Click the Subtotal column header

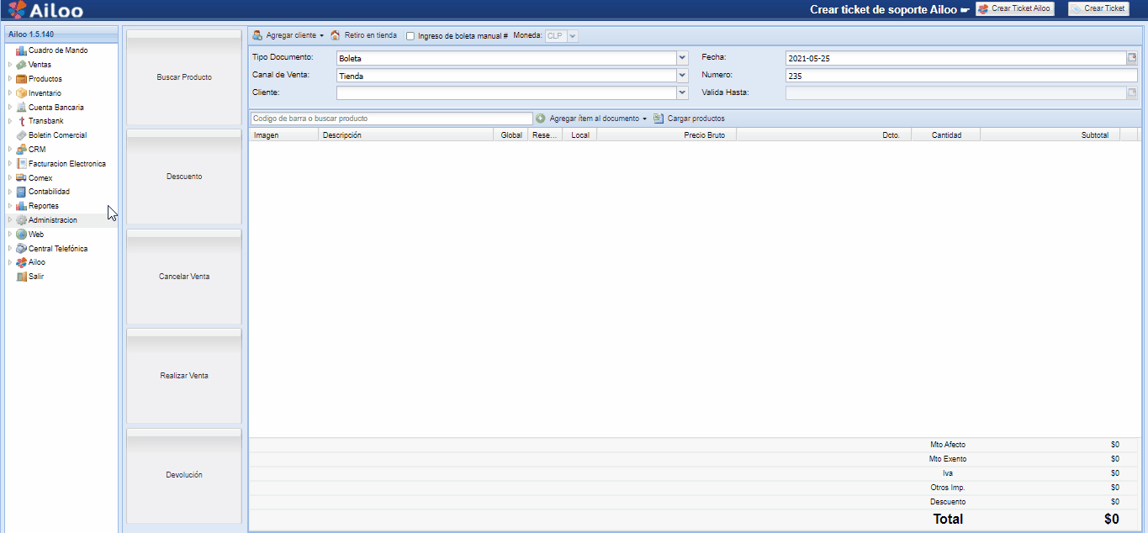(1050, 135)
